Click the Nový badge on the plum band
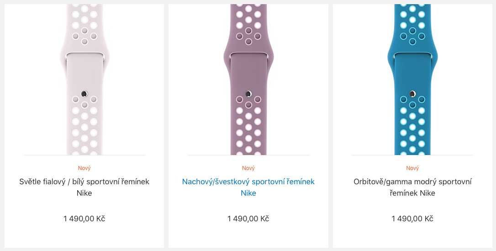Image resolution: width=496 pixels, height=251 pixels. coord(248,168)
